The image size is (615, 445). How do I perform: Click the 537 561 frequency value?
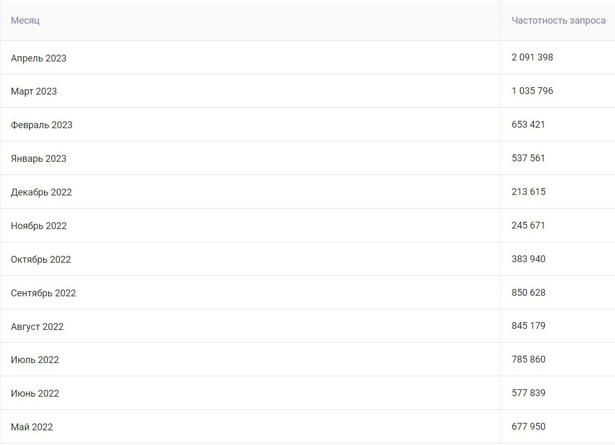[528, 158]
